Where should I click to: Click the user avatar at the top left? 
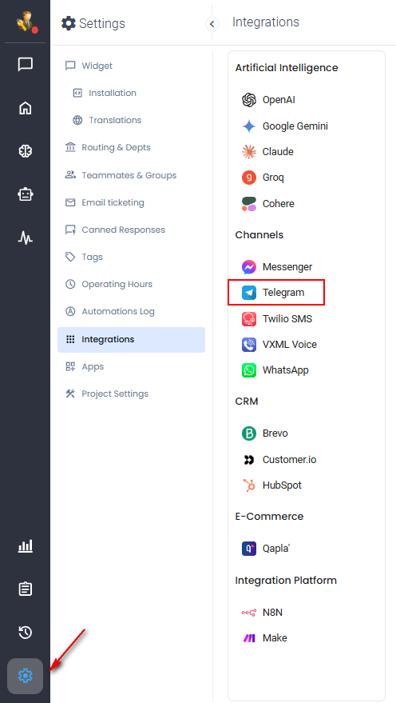(x=26, y=22)
